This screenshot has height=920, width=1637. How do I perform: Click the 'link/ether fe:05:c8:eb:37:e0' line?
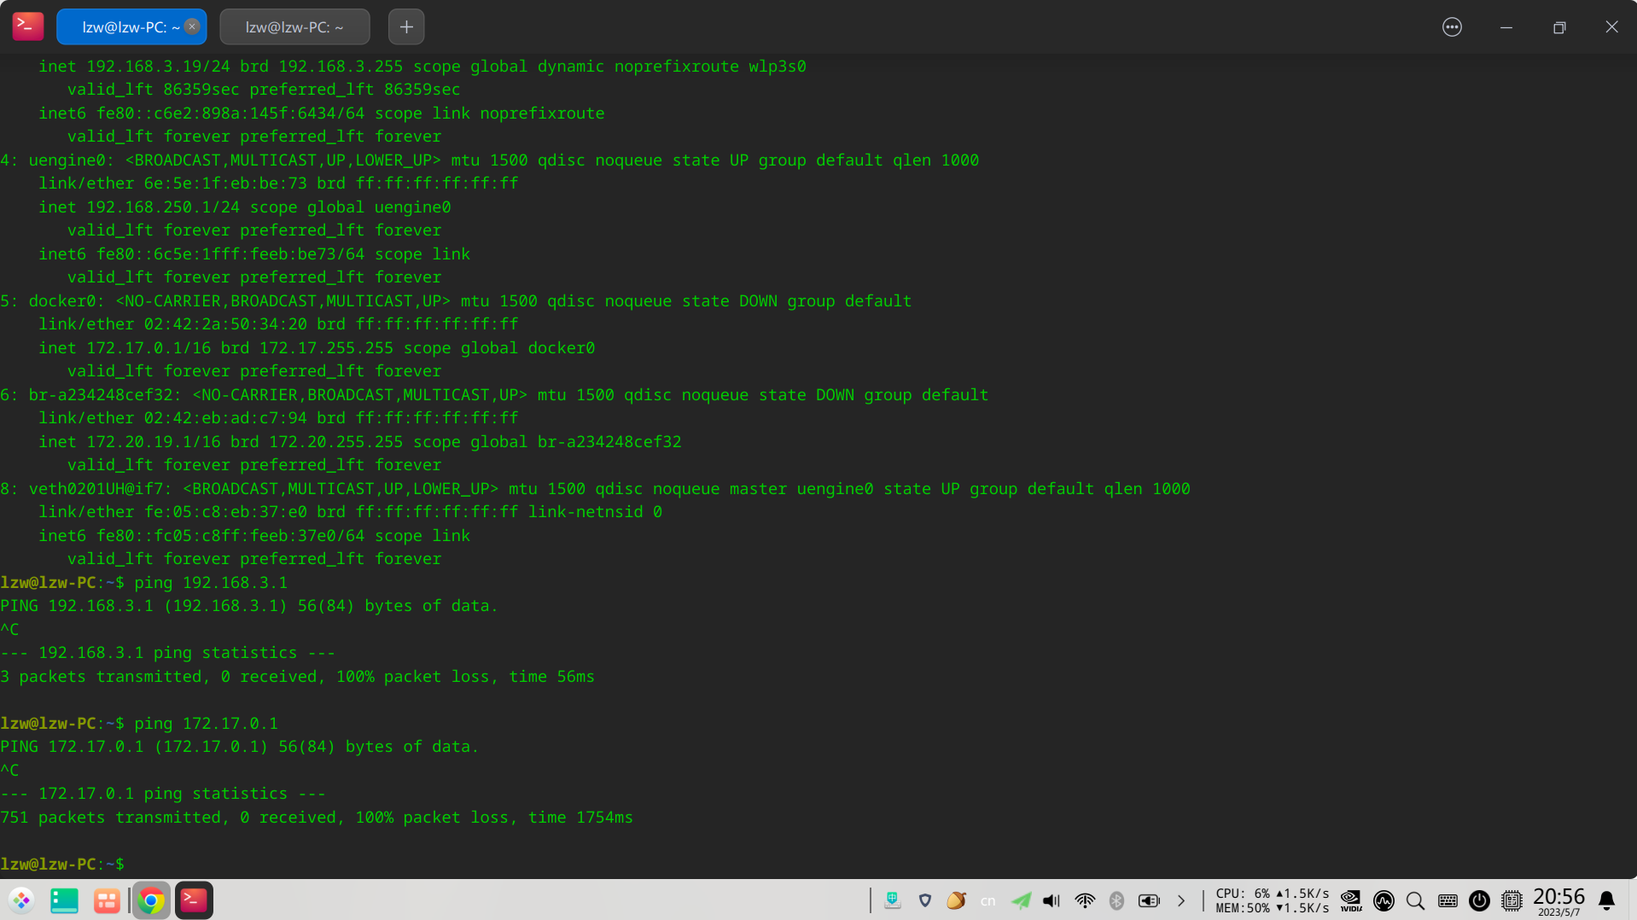(351, 512)
